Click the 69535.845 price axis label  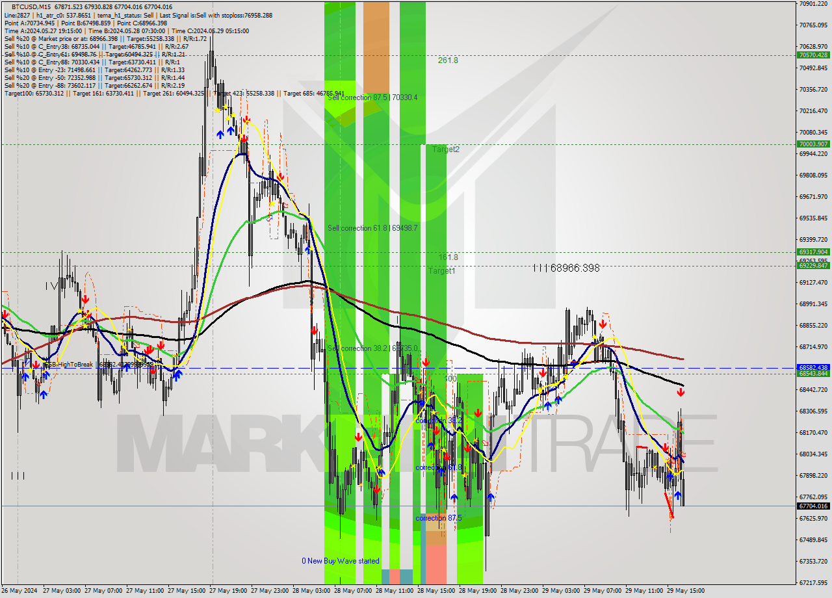click(814, 218)
